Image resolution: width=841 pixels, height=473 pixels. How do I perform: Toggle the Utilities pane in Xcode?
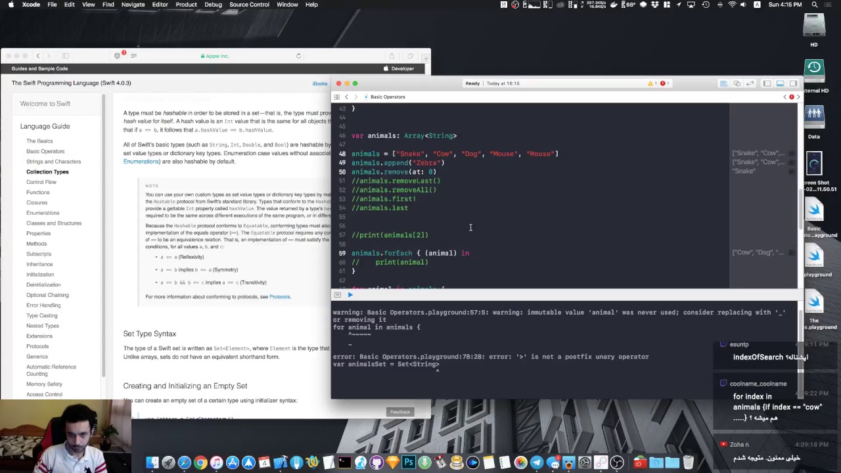[x=793, y=83]
